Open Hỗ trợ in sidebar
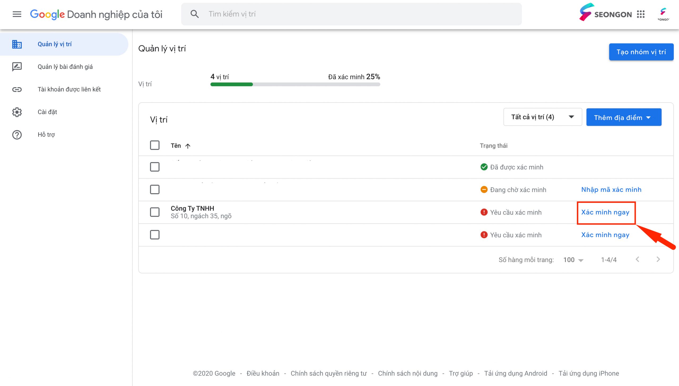The image size is (679, 386). pyautogui.click(x=64, y=135)
